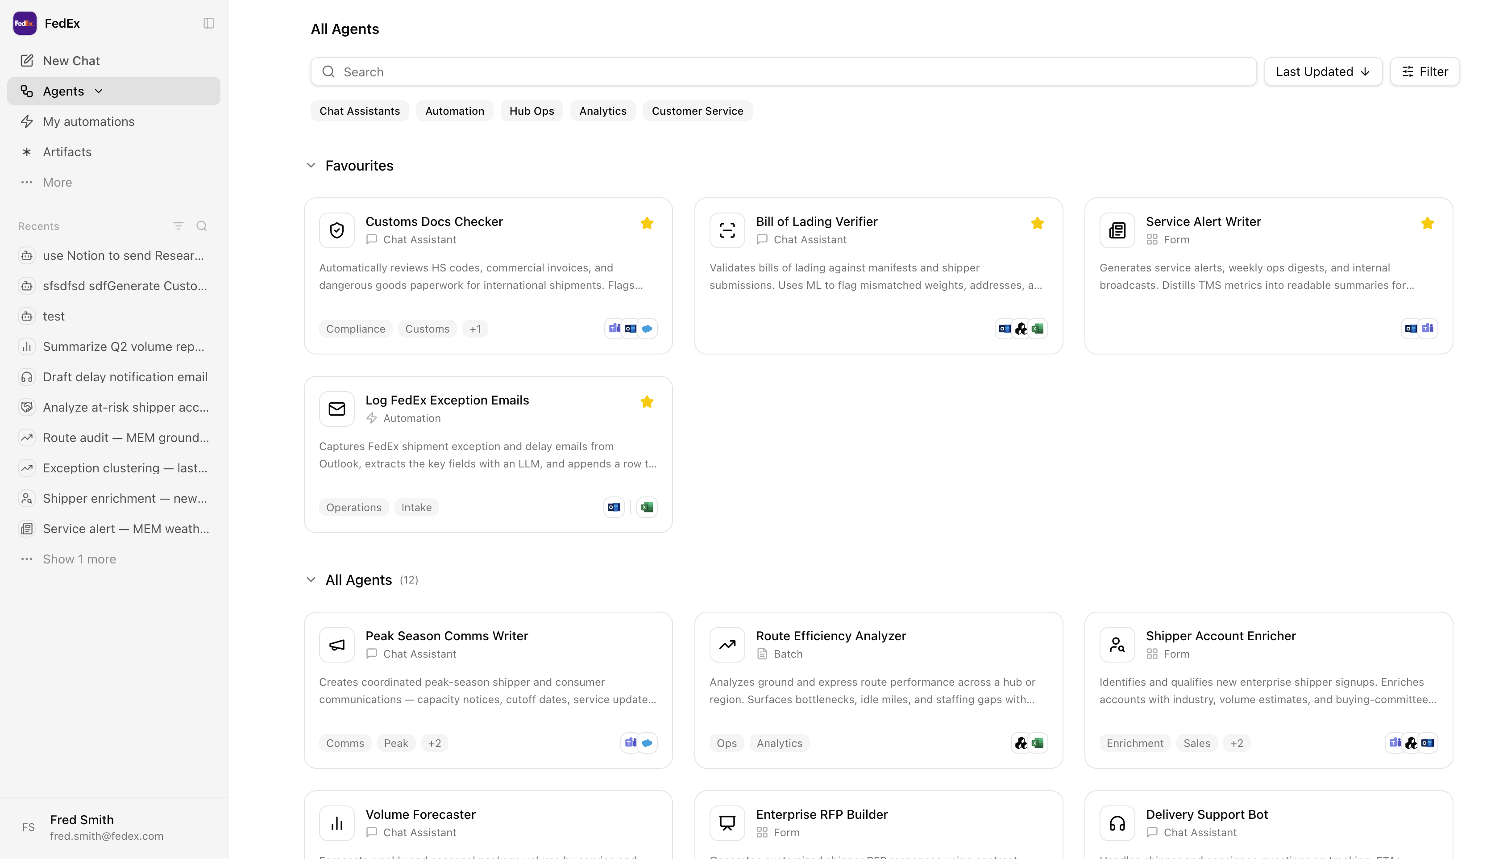This screenshot has height=859, width=1499.
Task: Open recent chat 'Exception clustering — last...'
Action: (x=114, y=468)
